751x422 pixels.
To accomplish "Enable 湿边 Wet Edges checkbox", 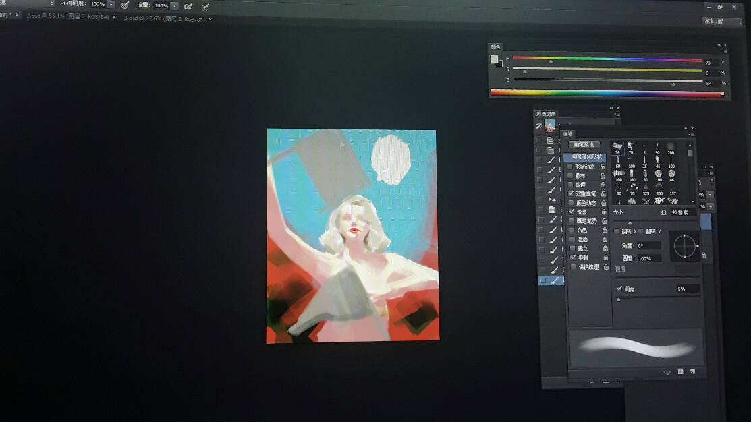I will click(572, 239).
